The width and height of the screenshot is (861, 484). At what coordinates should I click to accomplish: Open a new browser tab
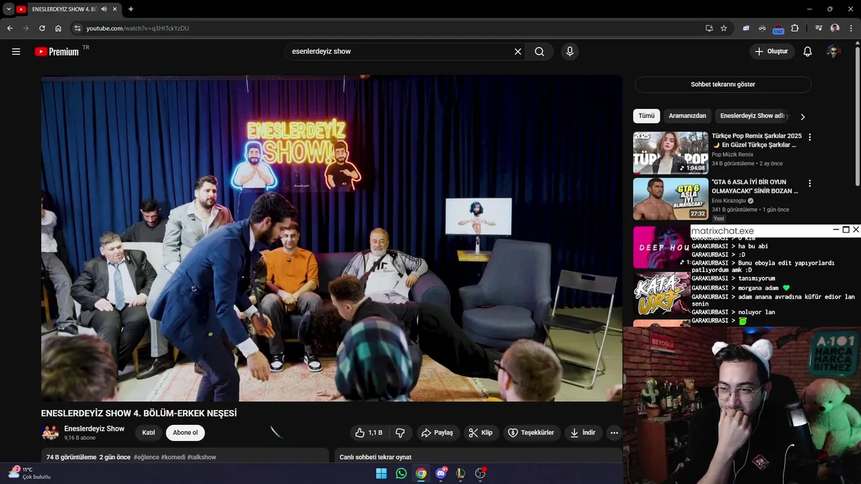click(130, 9)
